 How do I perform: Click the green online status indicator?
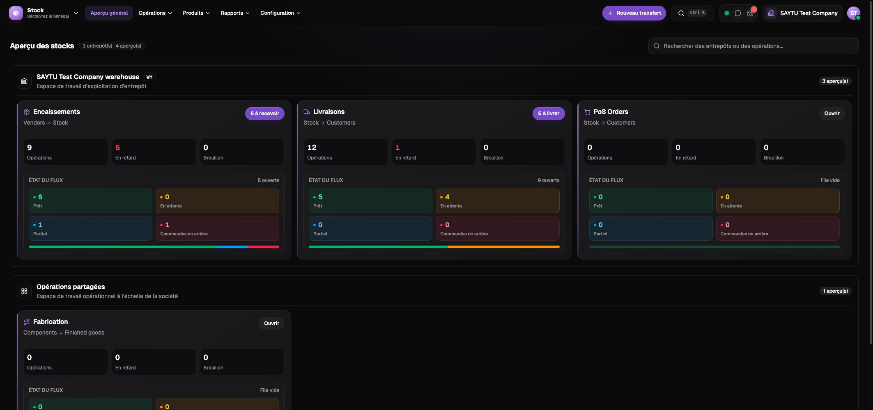[x=726, y=13]
